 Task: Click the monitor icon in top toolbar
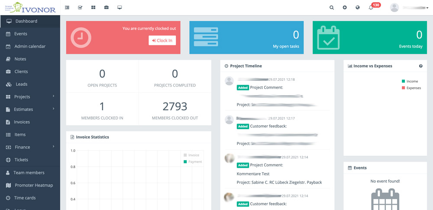tap(120, 7)
